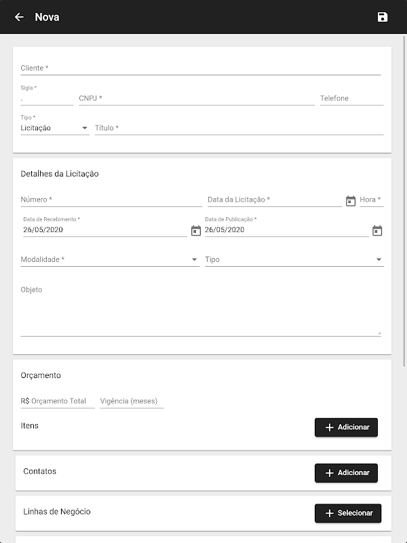
Task: Open calendar for Data da Licitação
Action: [351, 200]
